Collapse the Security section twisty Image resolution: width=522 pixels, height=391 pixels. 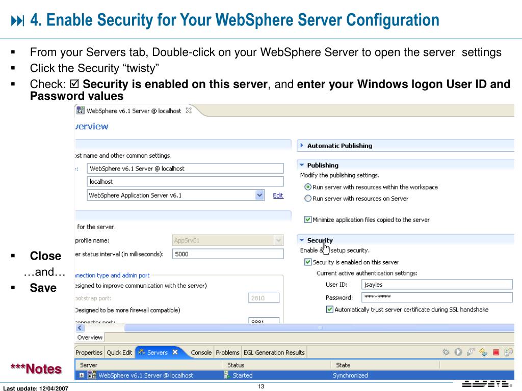pos(302,240)
